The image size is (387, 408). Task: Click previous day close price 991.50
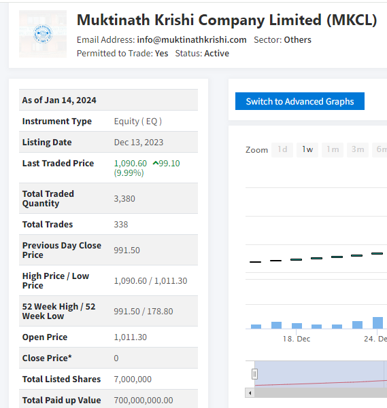click(127, 251)
